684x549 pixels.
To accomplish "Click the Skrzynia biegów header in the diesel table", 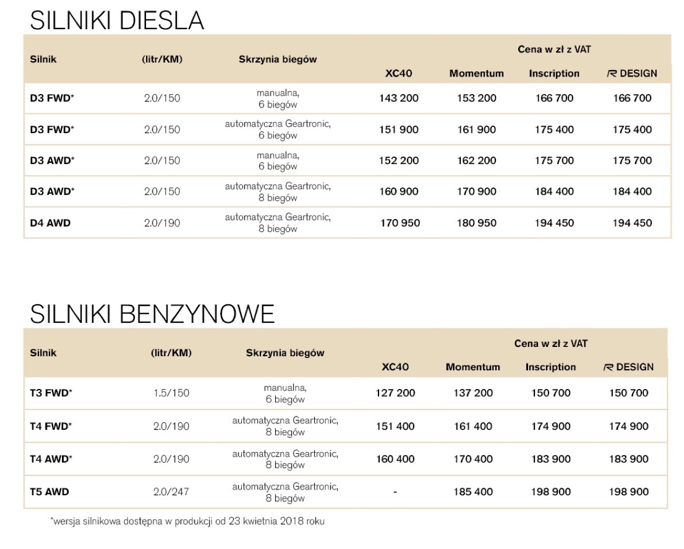I will [x=277, y=59].
